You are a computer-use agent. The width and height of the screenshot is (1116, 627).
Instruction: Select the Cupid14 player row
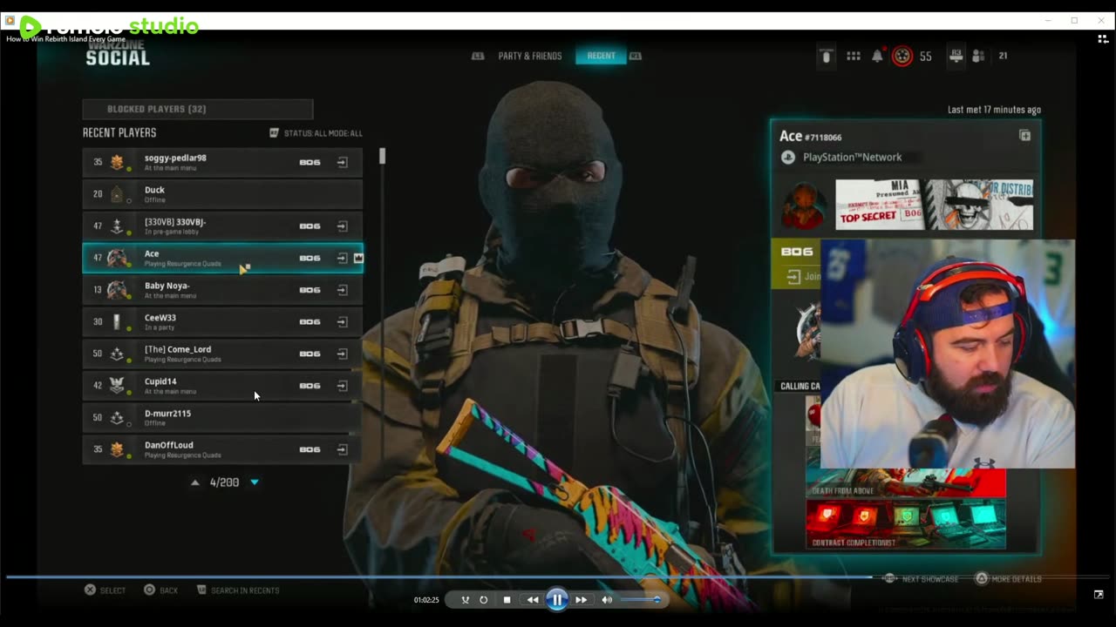coord(222,386)
